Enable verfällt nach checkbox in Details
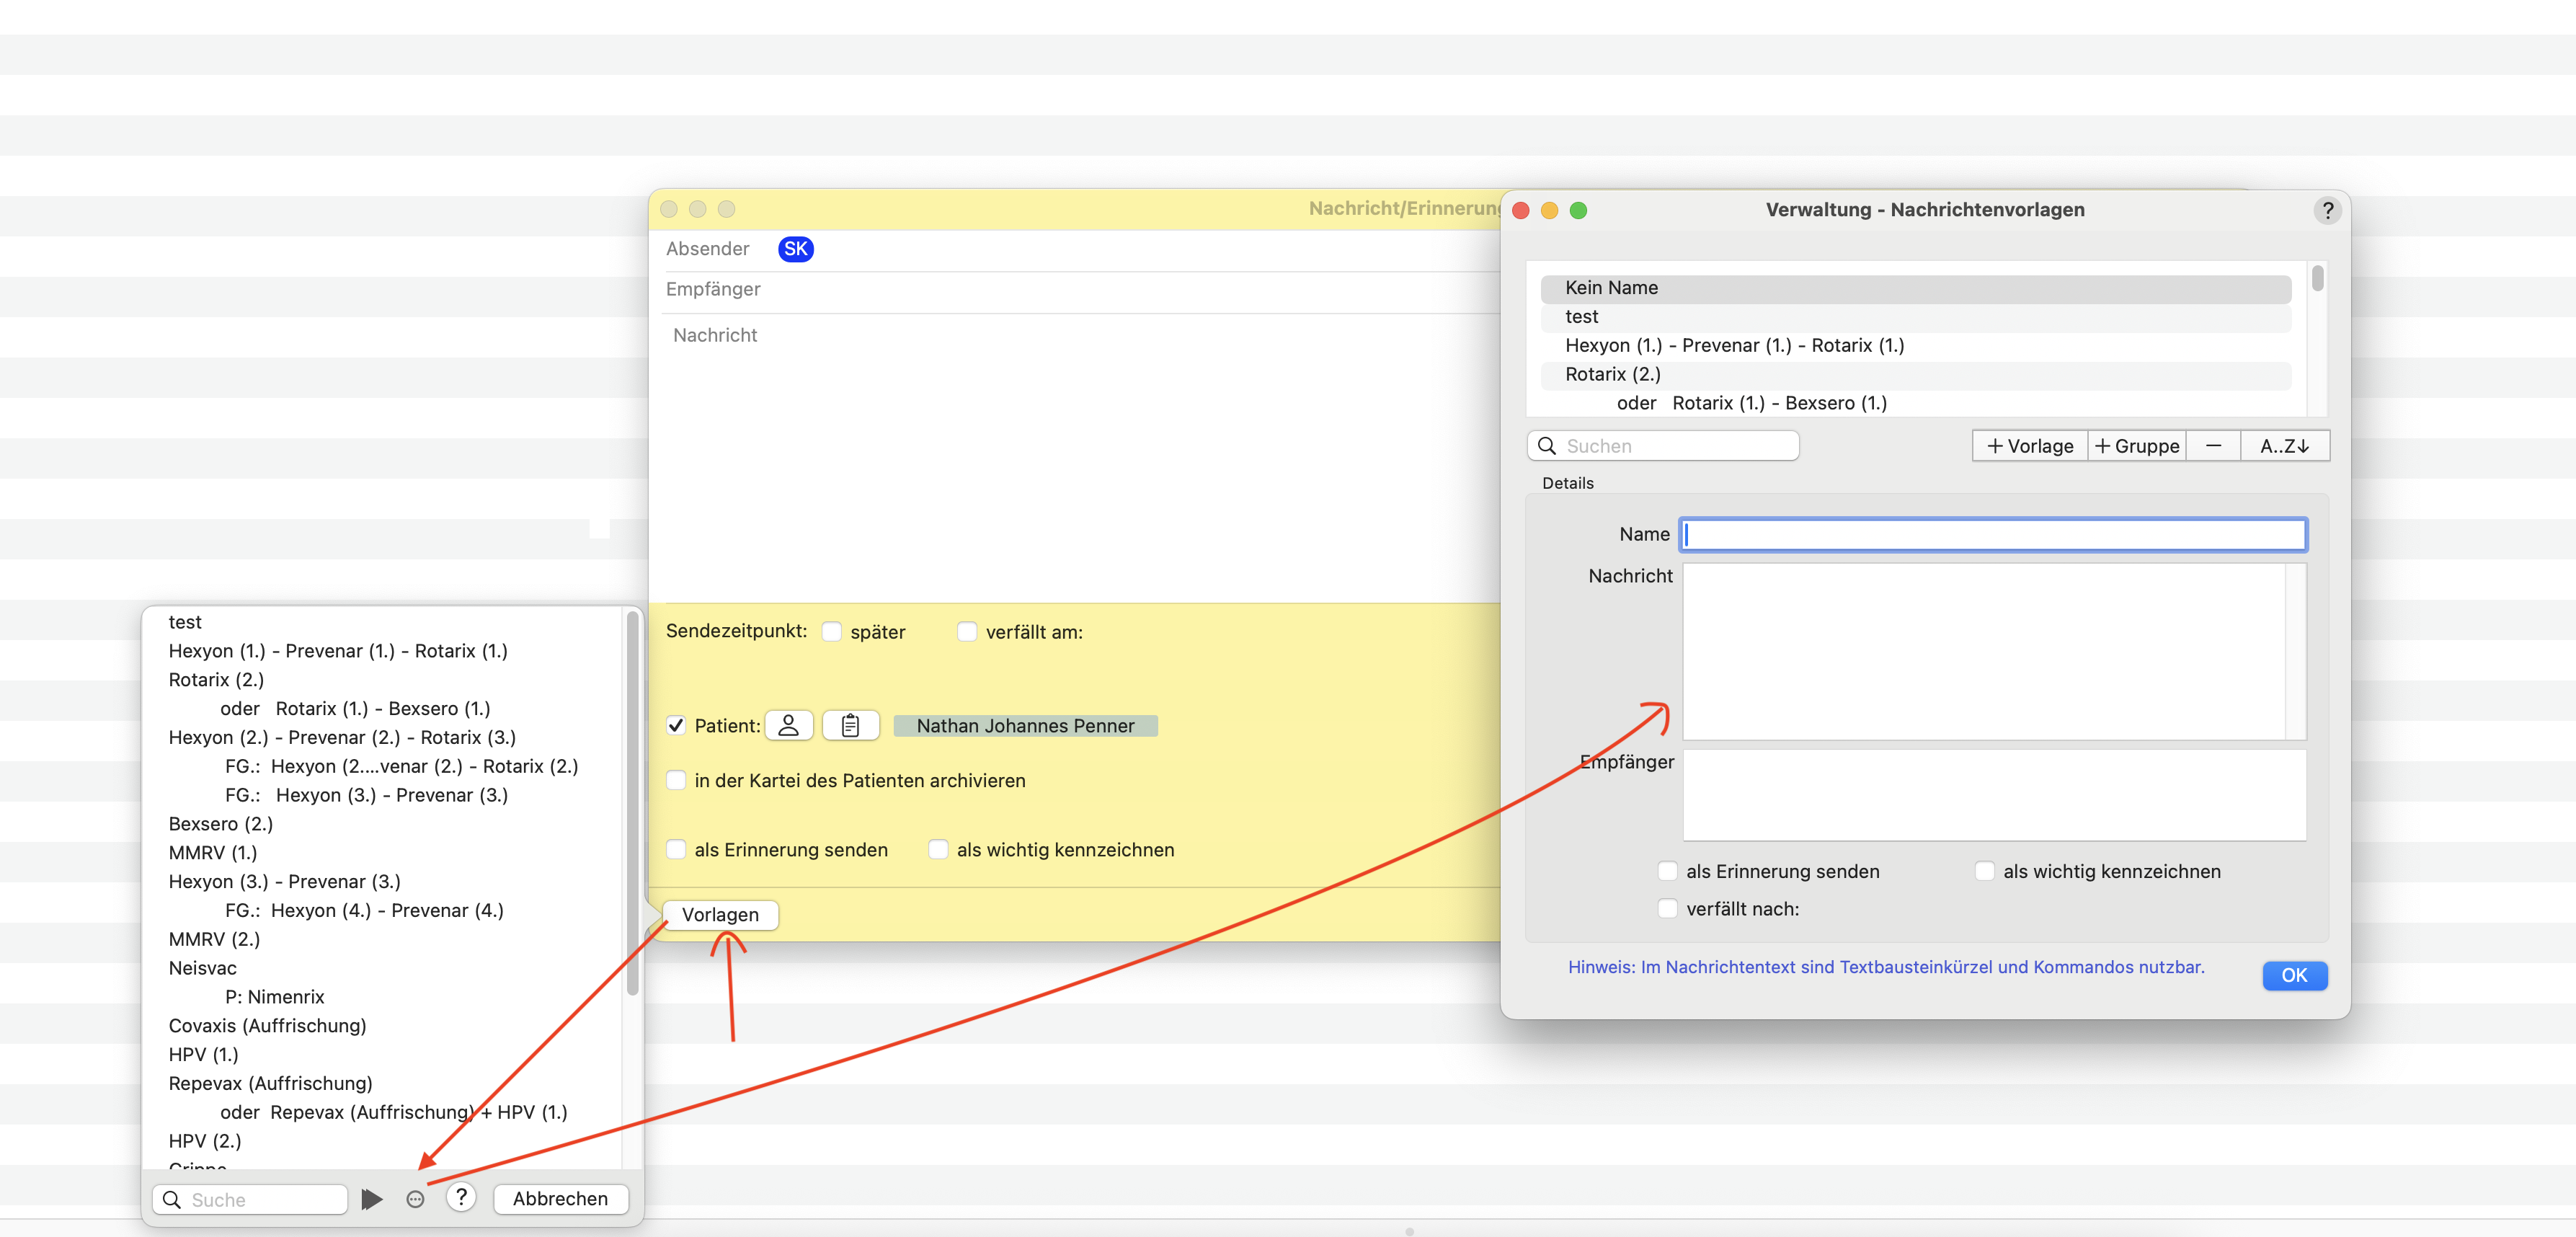Viewport: 2576px width, 1237px height. coord(1667,909)
